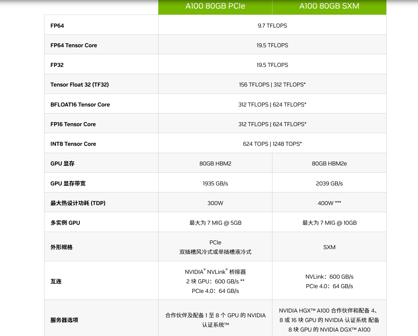Select the '624 TOPS | 1248 TOPS*' value
This screenshot has height=336, width=418.
272,144
